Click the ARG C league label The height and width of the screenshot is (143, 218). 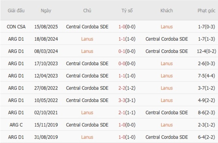tap(16, 125)
